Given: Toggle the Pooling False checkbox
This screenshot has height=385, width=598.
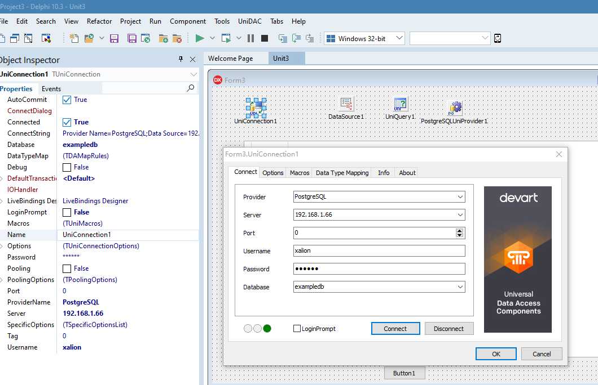Looking at the screenshot, I should tap(67, 268).
